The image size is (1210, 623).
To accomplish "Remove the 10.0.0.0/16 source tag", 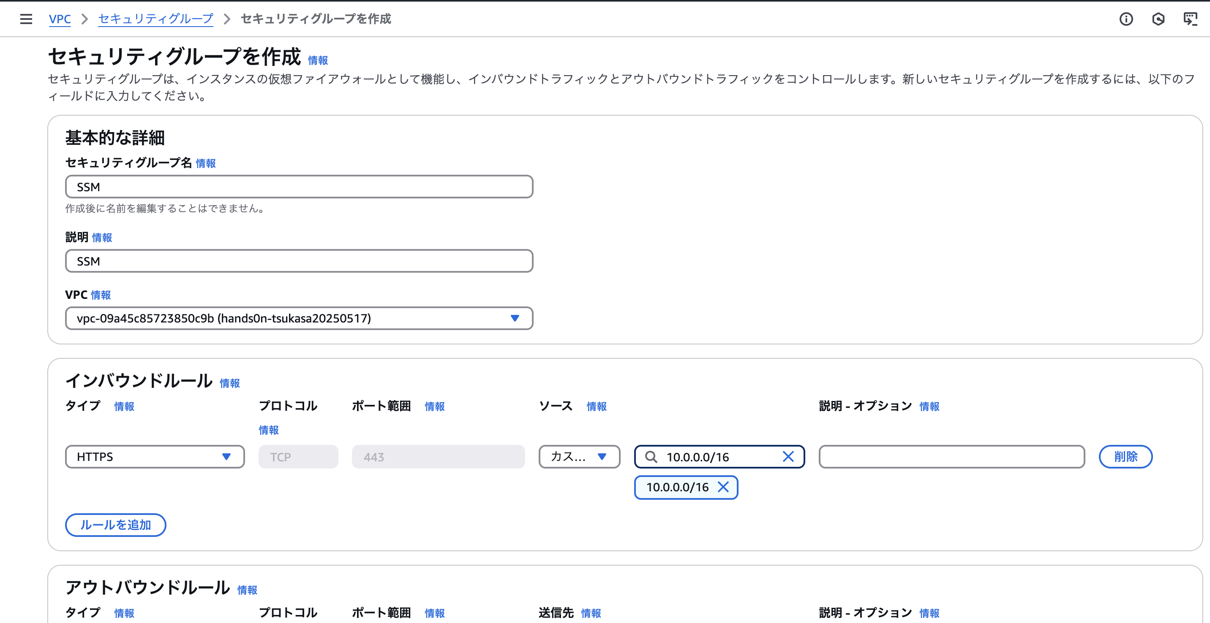I will 723,487.
